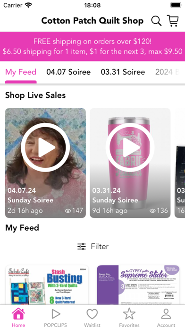Open Waitlist heart icon
The height and width of the screenshot is (329, 185).
pos(92,314)
